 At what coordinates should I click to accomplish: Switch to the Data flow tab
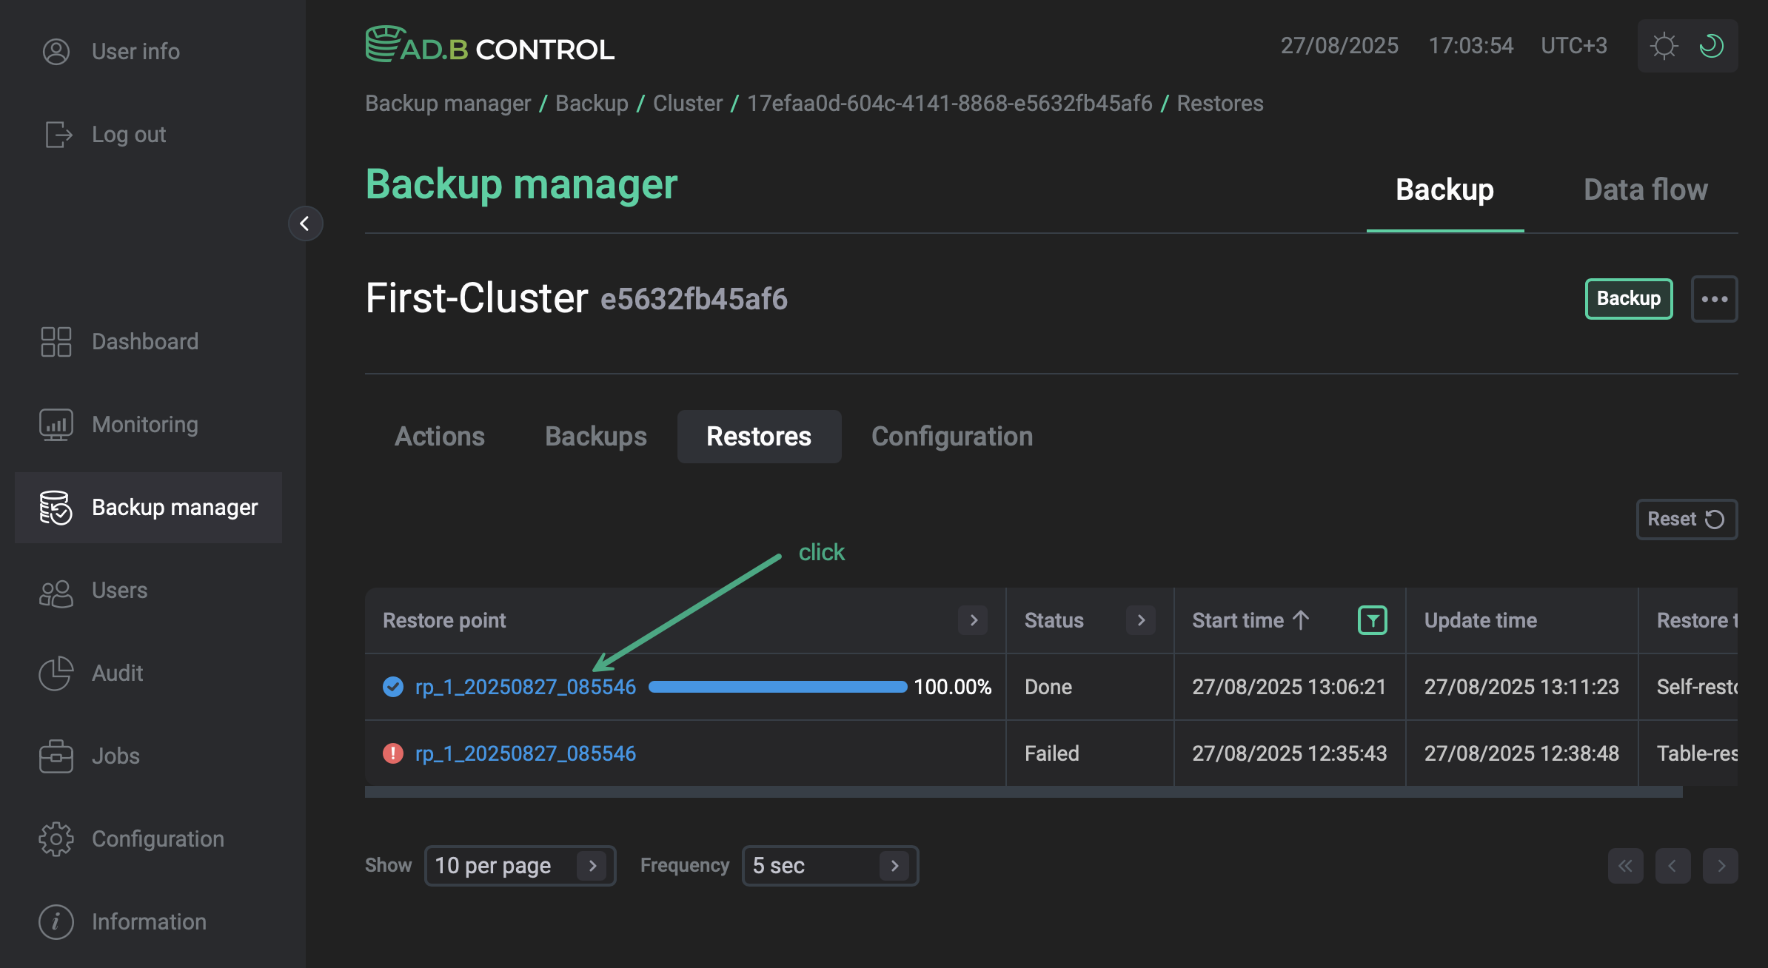[x=1645, y=189]
